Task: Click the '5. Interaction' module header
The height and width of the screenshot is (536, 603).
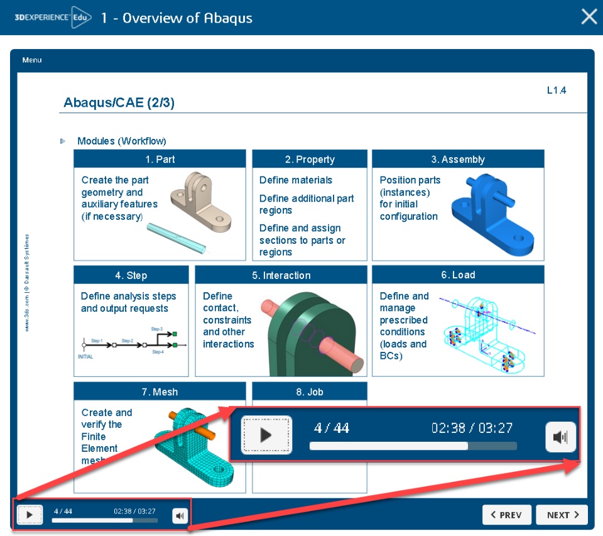Action: 281,275
